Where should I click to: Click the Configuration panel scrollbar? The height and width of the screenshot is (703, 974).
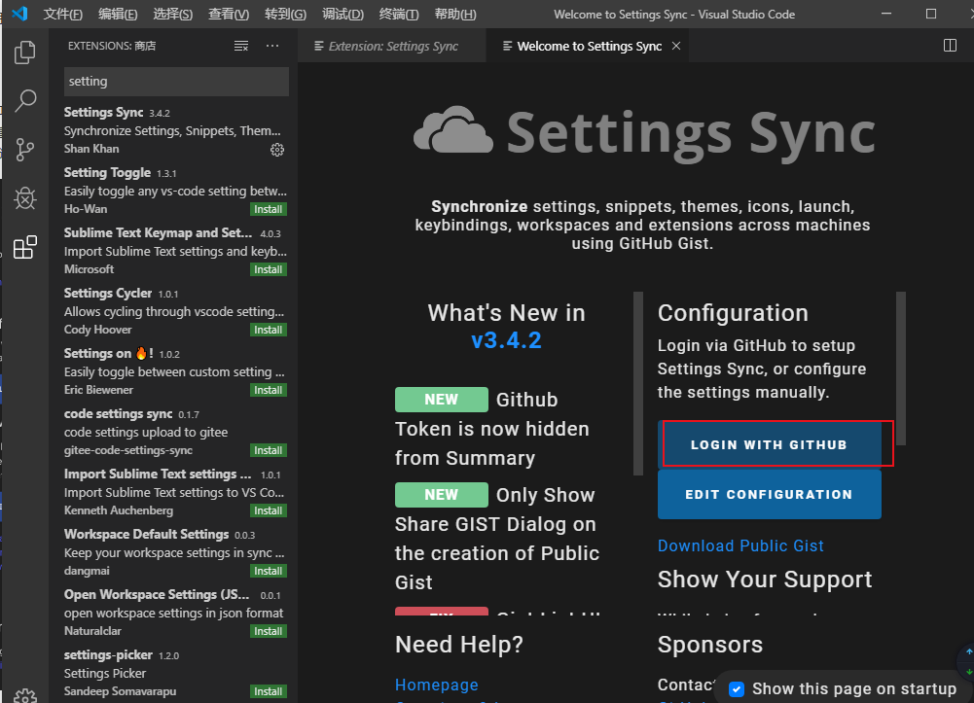pyautogui.click(x=901, y=369)
